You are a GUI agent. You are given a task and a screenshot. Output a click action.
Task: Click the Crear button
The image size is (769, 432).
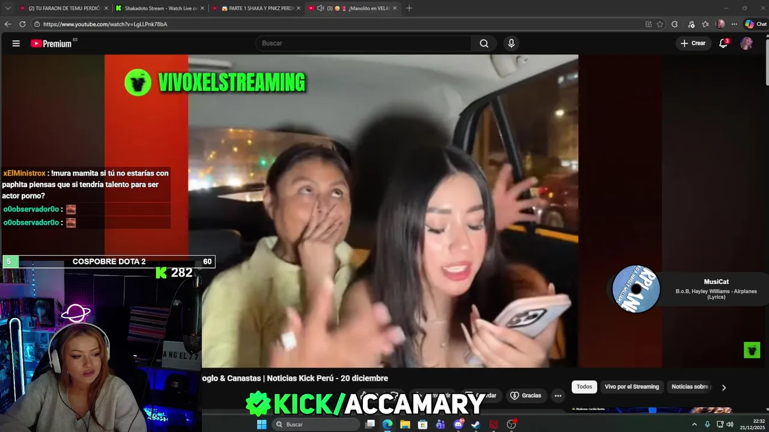pyautogui.click(x=693, y=43)
